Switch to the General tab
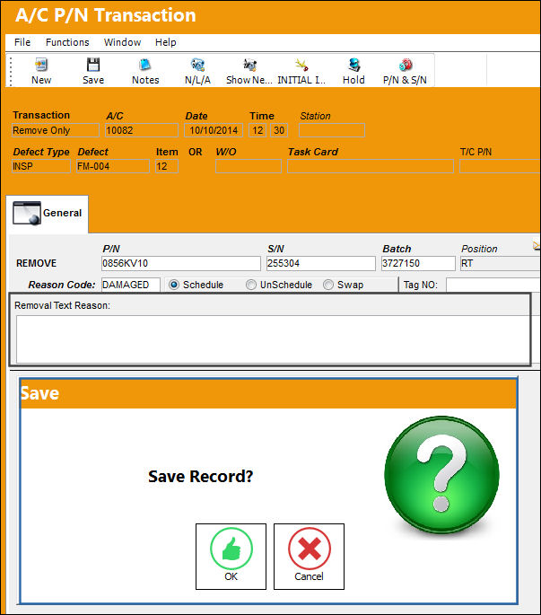 [47, 214]
